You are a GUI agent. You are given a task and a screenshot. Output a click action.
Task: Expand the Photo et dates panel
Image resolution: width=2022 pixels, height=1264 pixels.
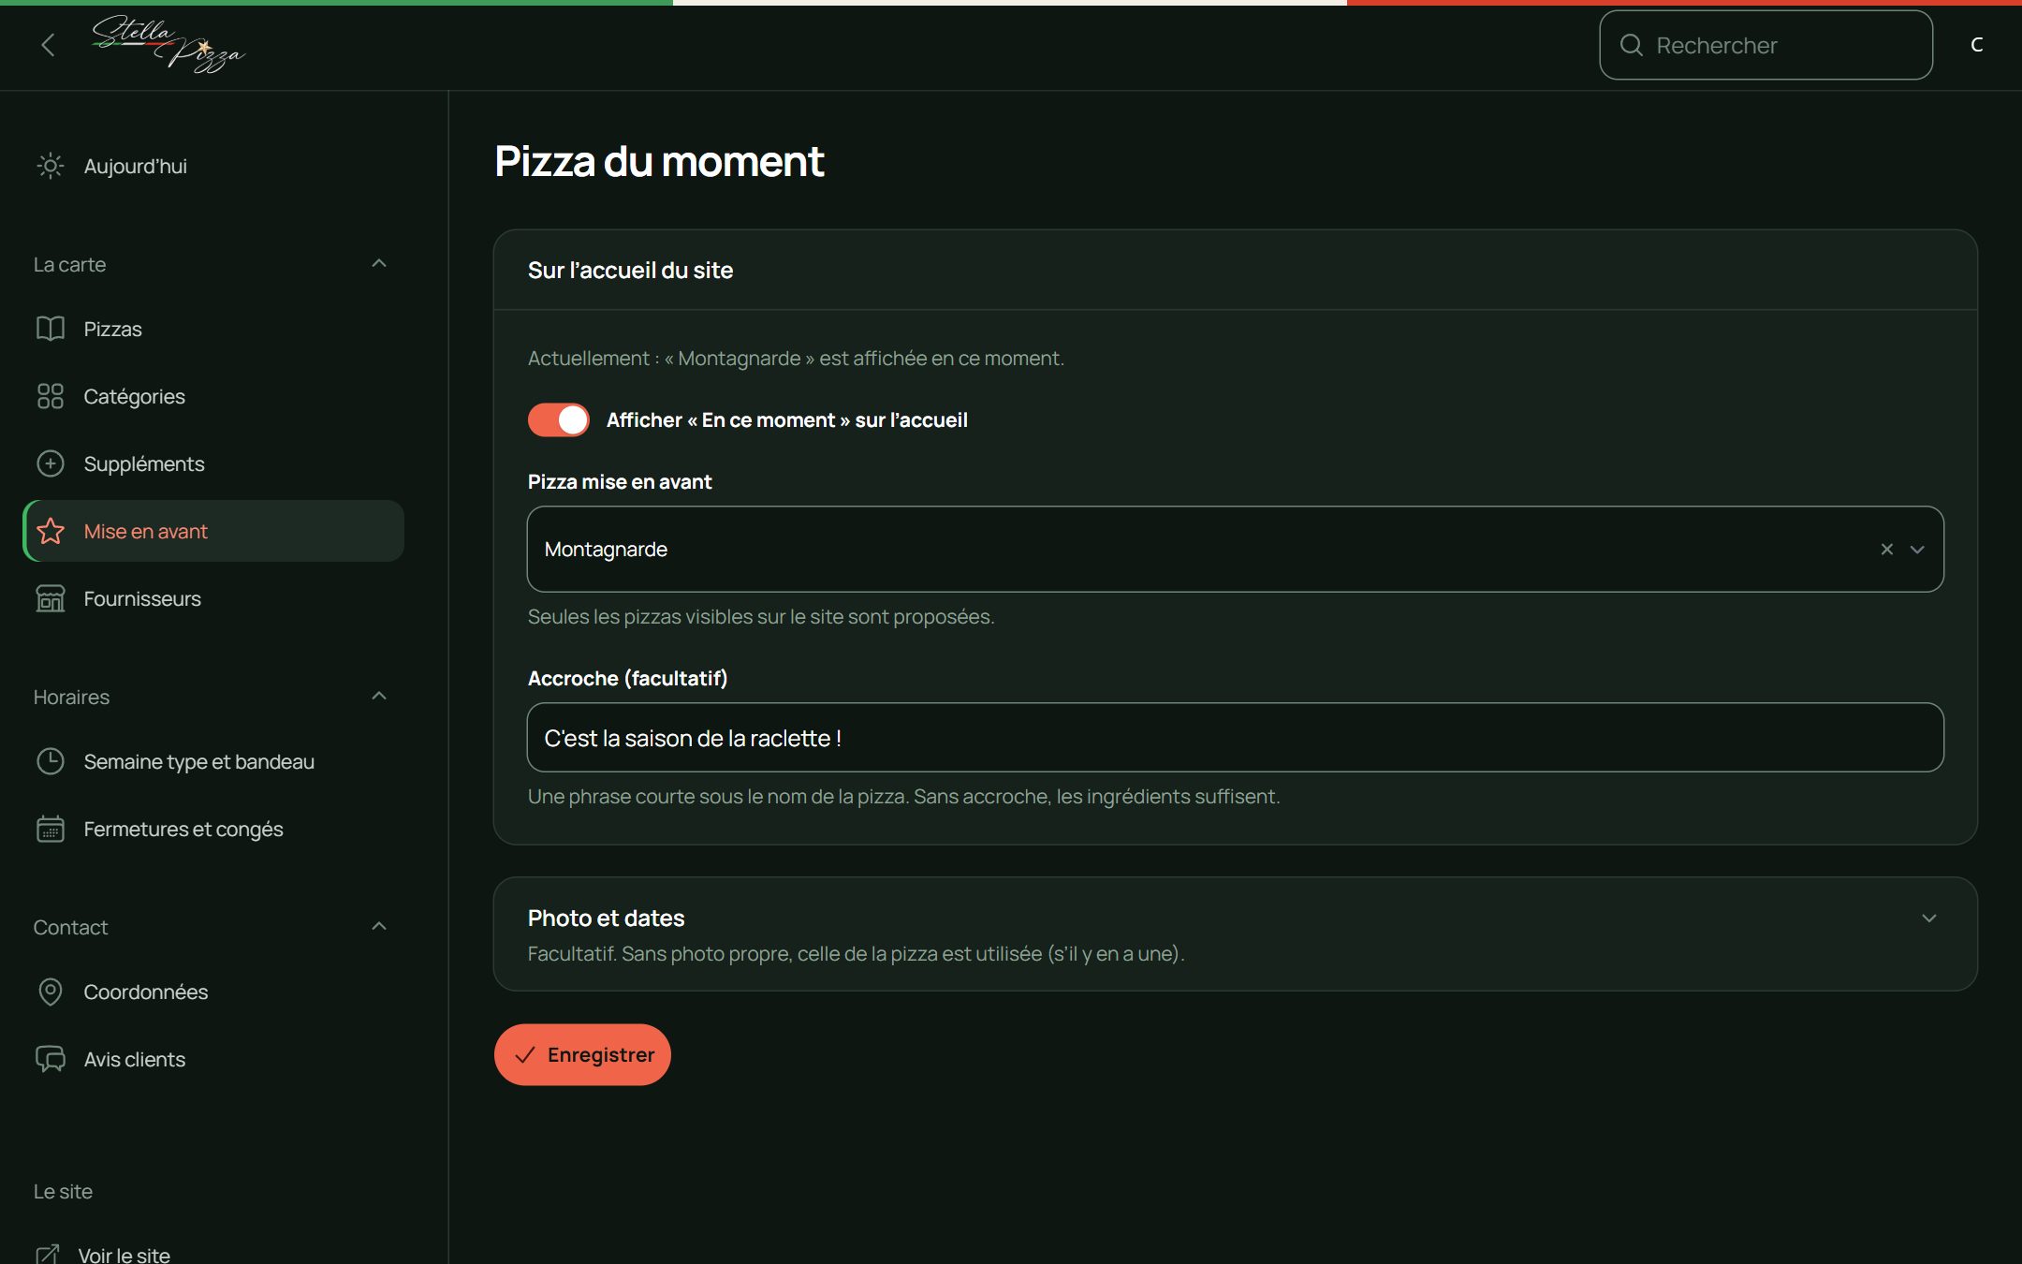pos(1929,919)
